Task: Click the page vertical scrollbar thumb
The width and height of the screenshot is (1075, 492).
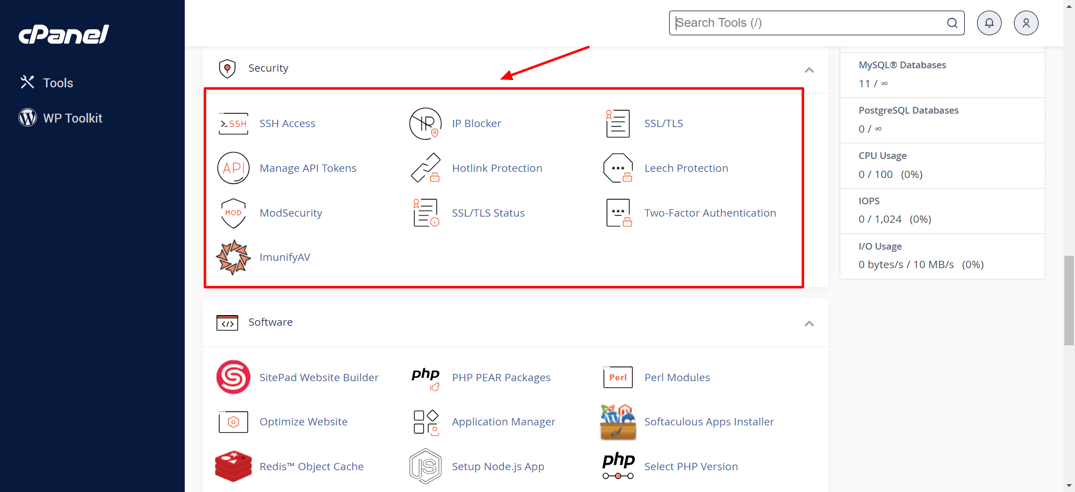Action: (x=1069, y=300)
